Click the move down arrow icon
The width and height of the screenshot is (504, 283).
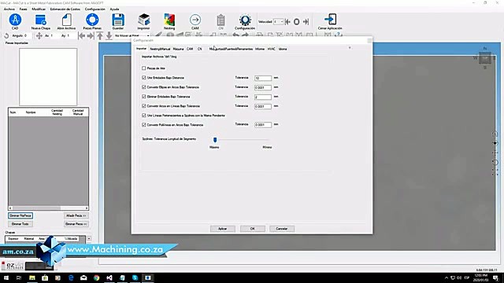pyautogui.click(x=109, y=36)
